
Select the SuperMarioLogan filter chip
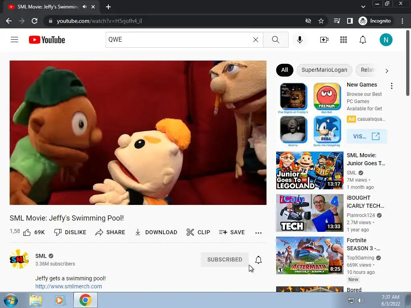pyautogui.click(x=324, y=70)
